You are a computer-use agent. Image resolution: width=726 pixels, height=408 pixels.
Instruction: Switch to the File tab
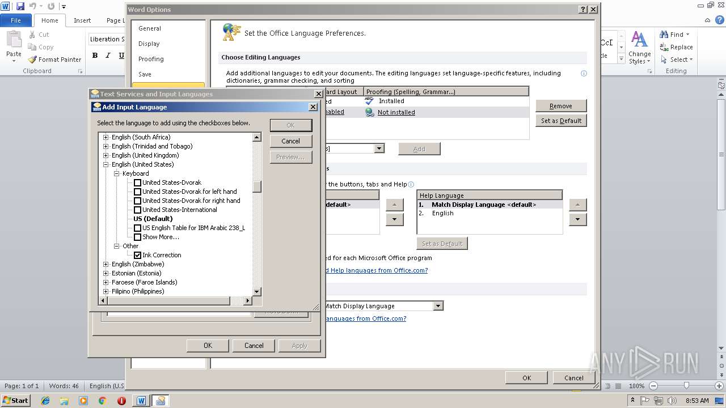[x=16, y=20]
